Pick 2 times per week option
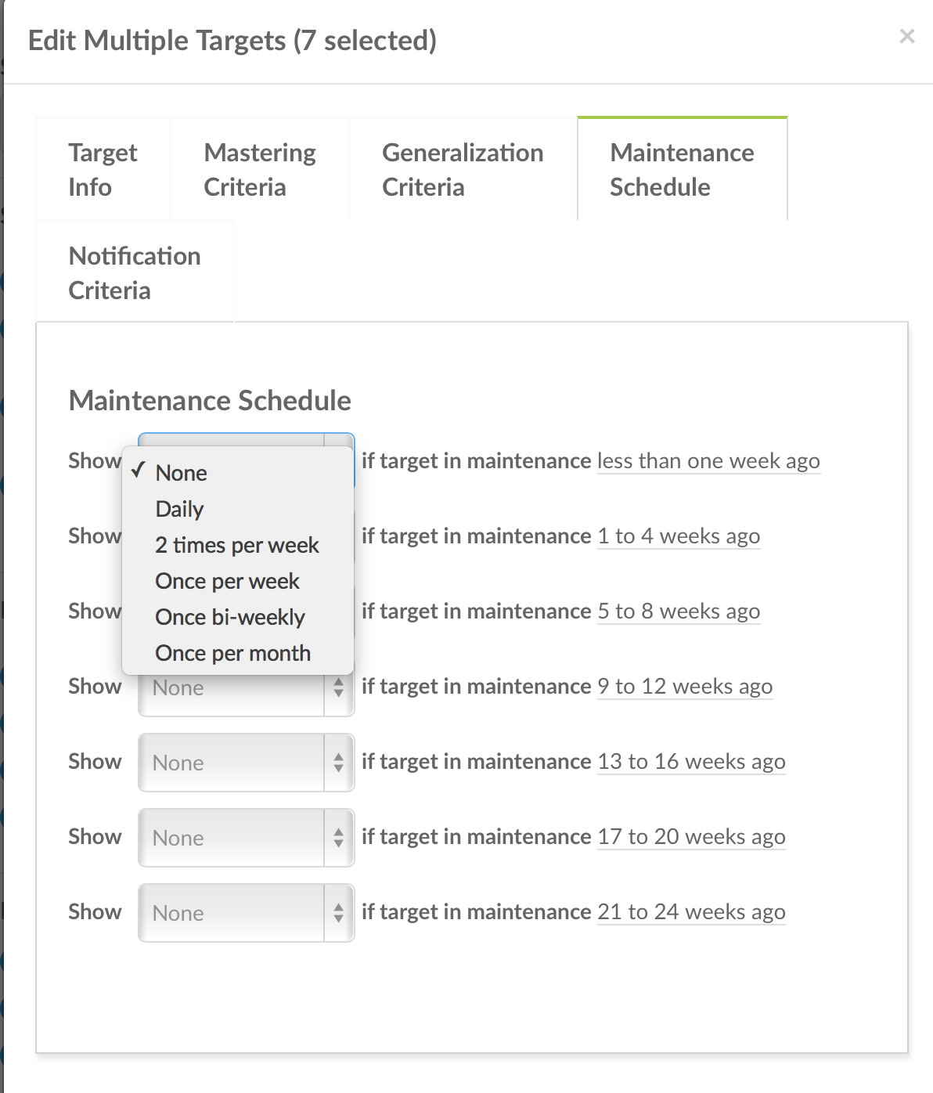The image size is (933, 1093). point(238,545)
